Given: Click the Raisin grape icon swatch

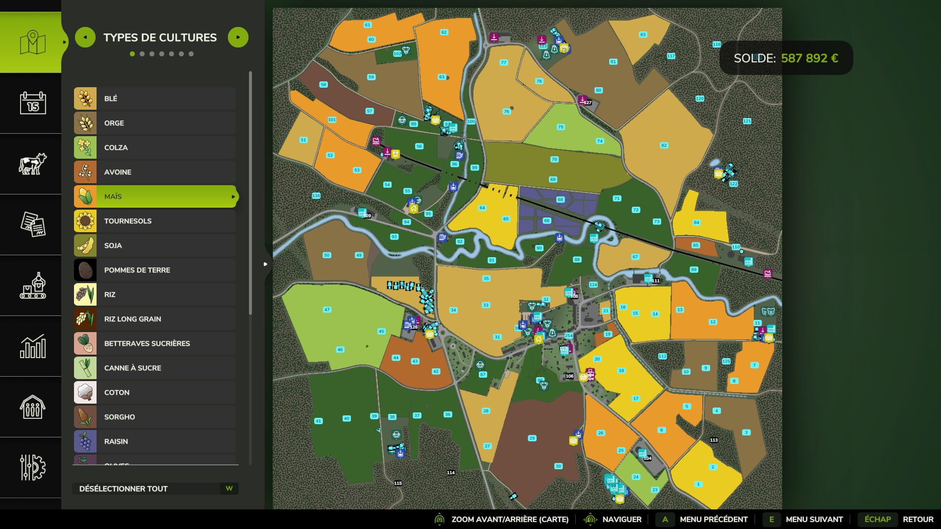Looking at the screenshot, I should click(x=85, y=441).
